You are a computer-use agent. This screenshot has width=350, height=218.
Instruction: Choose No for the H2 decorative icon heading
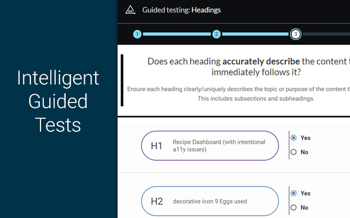294,208
